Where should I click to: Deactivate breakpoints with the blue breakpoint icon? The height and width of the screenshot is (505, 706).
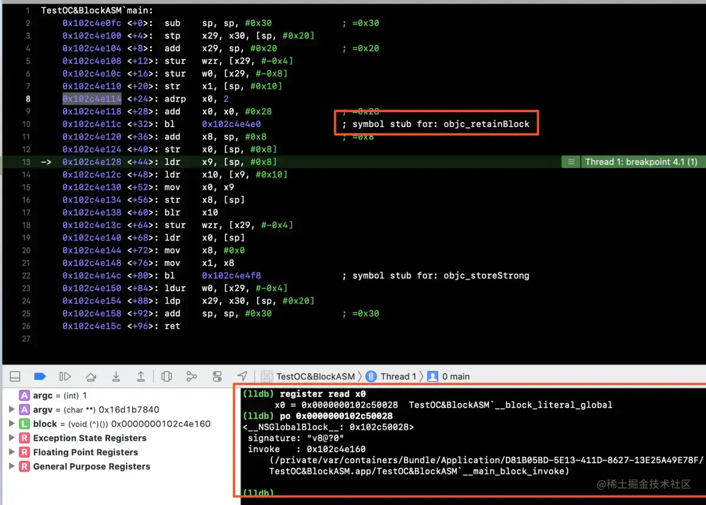[x=40, y=376]
